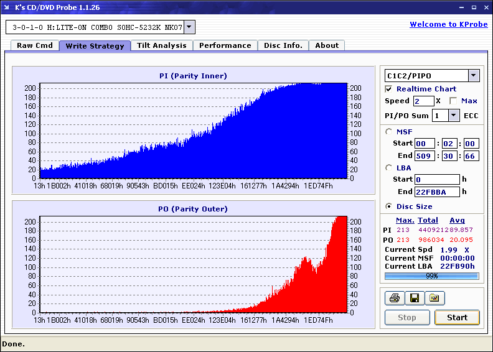Click the PO average value 20.095
This screenshot has height=352, width=493.
coord(461,239)
